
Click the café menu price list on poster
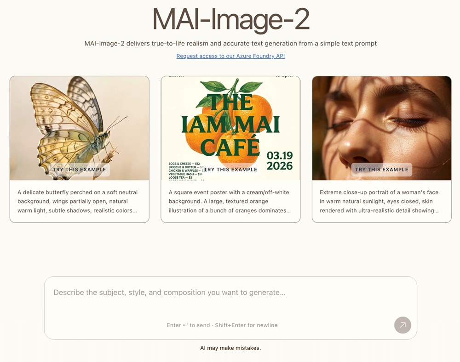[186, 171]
